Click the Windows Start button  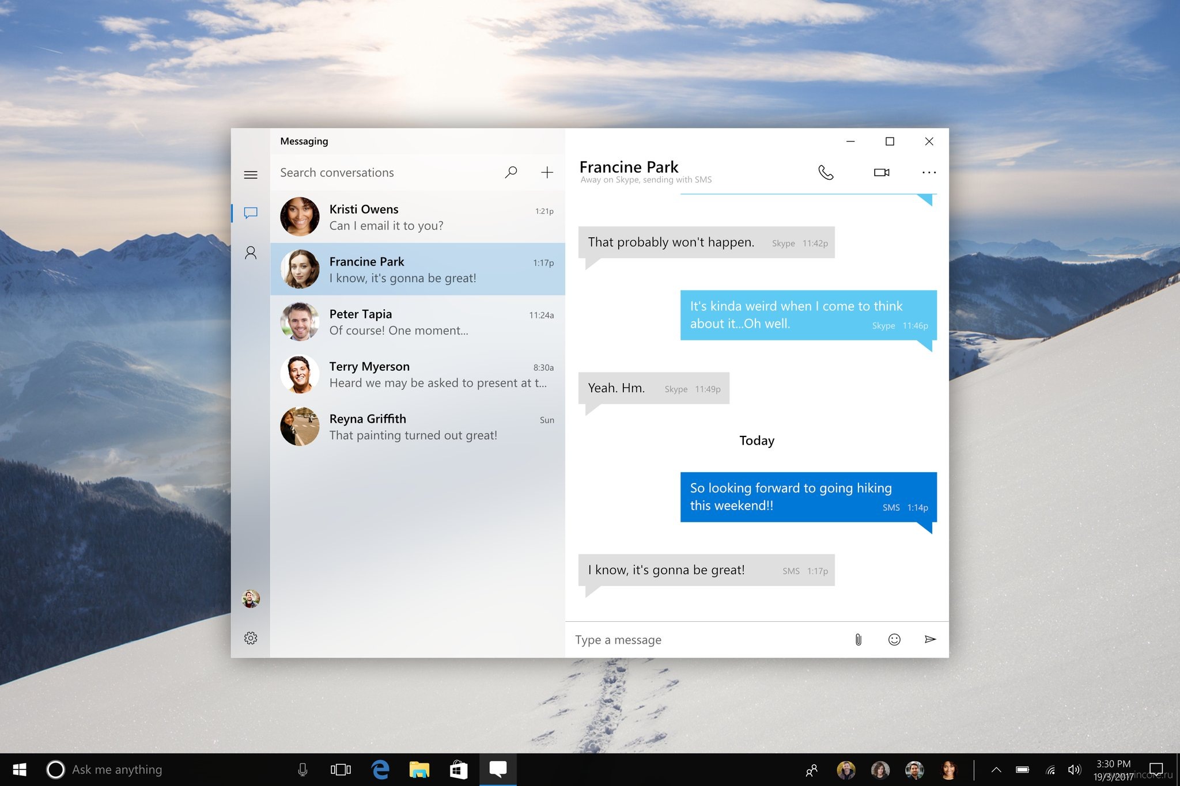click(x=20, y=770)
